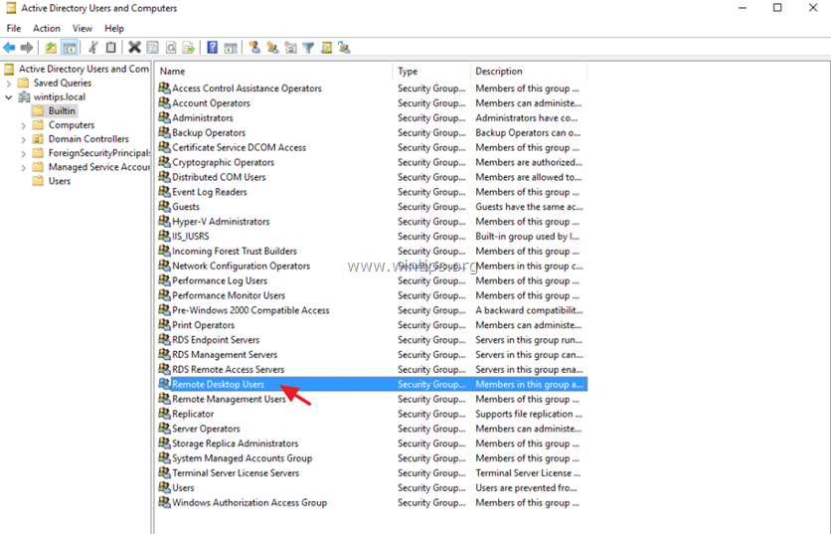Click the Export List toolbar icon
831x534 pixels.
189,48
